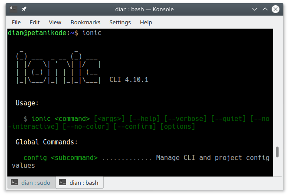The width and height of the screenshot is (289, 196).
Task: Maximize the Konsole window
Action: [x=265, y=9]
